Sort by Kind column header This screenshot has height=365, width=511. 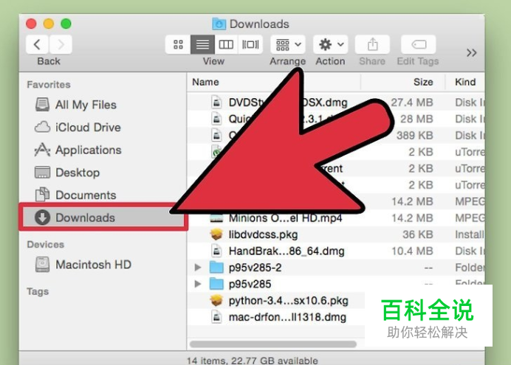(465, 82)
